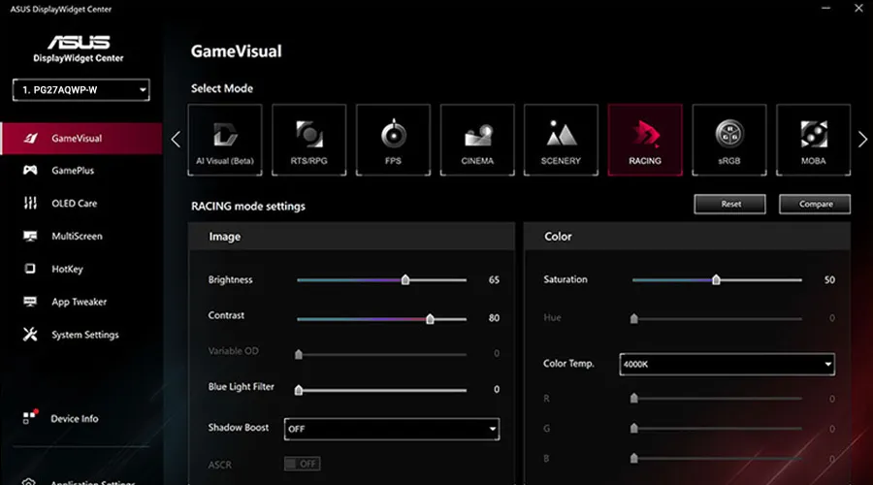
Task: Open the Color Temp. 4000K dropdown
Action: (x=727, y=364)
